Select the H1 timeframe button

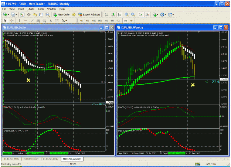[106, 21]
